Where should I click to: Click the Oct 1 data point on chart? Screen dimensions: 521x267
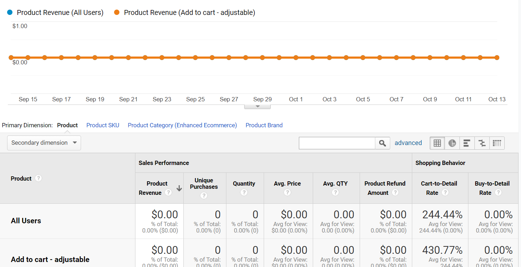coord(296,57)
